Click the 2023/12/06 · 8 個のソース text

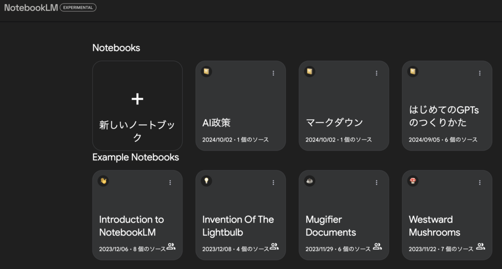(x=132, y=249)
